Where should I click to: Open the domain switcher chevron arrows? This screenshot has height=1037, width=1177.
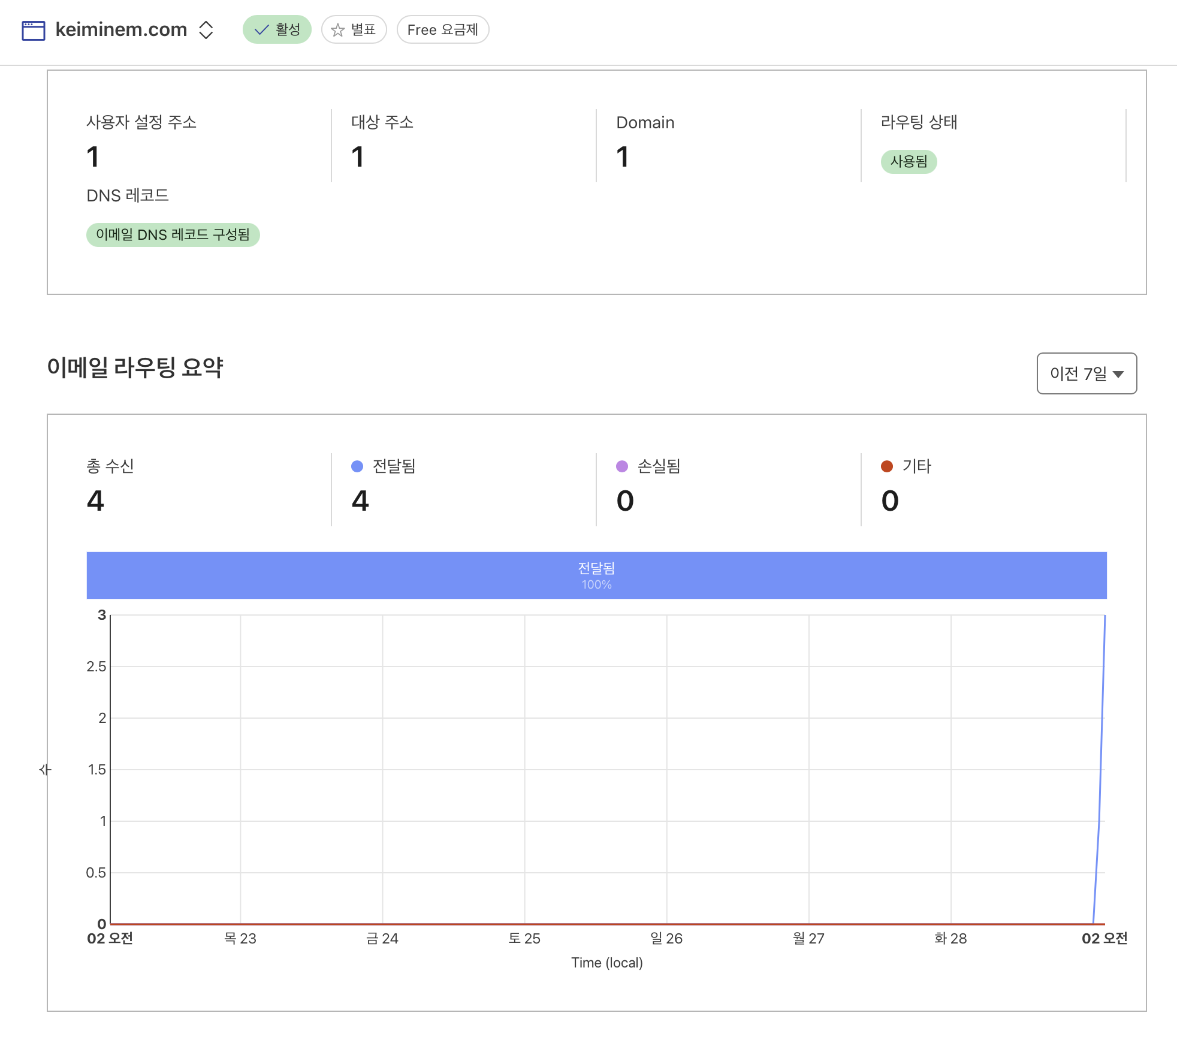pyautogui.click(x=206, y=30)
